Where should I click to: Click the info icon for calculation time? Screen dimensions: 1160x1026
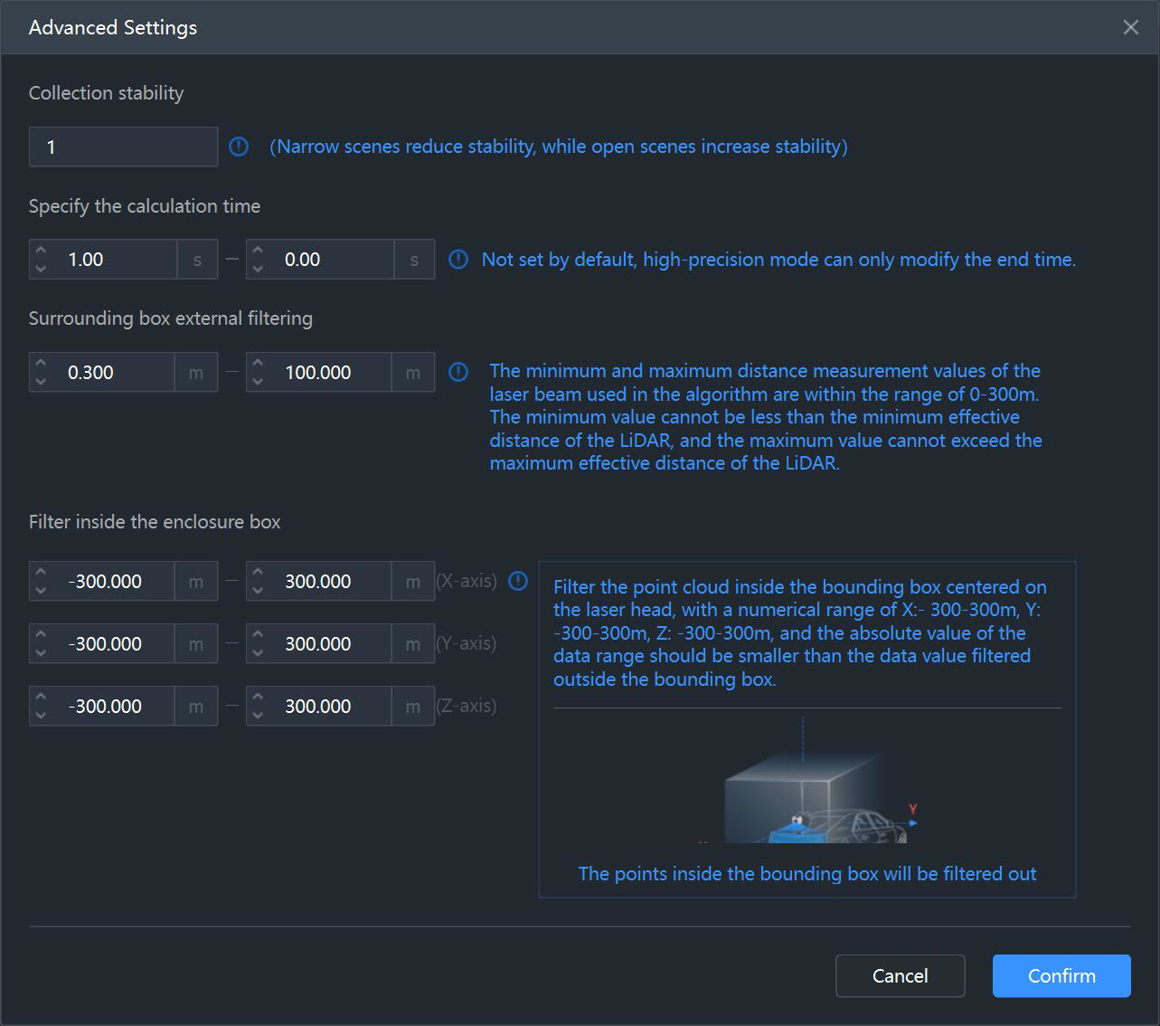[x=458, y=260]
